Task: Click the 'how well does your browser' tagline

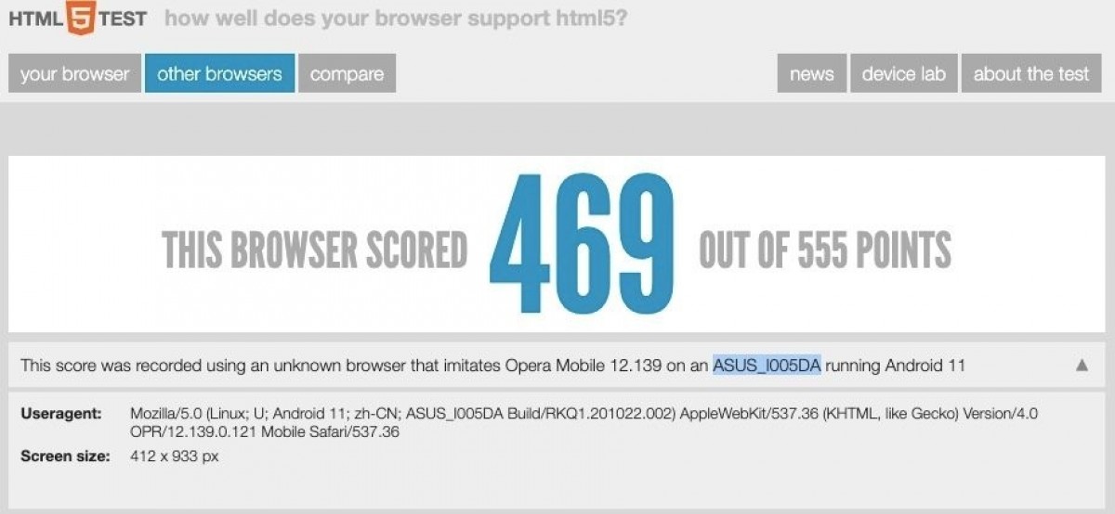Action: pyautogui.click(x=395, y=18)
